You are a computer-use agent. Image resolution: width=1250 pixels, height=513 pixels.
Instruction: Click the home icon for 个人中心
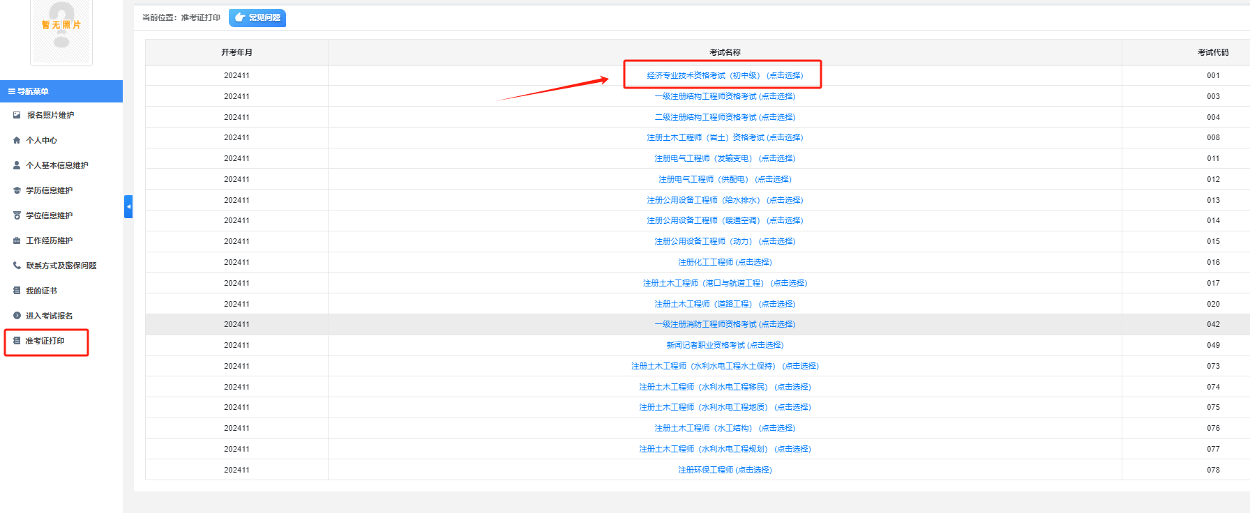(x=17, y=140)
